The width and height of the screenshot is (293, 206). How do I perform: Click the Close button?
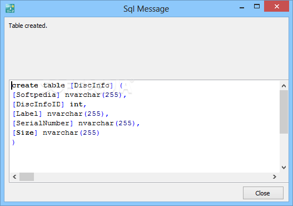(x=263, y=193)
